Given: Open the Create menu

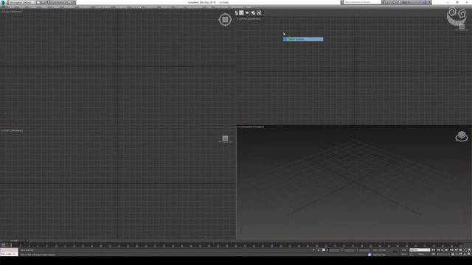Looking at the screenshot, I should [x=56, y=7].
